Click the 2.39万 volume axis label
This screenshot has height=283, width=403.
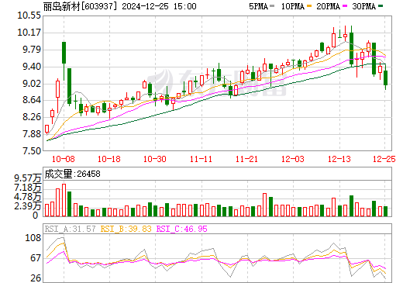(x=28, y=206)
